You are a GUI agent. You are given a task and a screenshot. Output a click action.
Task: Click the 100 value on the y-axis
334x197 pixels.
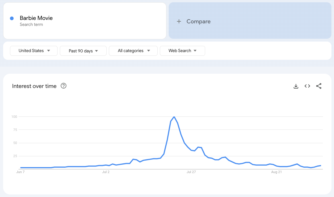coord(14,117)
